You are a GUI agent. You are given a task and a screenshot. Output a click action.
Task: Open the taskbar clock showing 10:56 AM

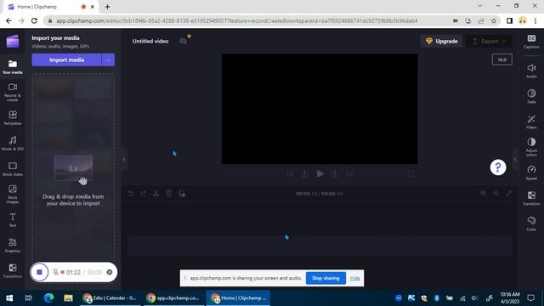(x=510, y=298)
